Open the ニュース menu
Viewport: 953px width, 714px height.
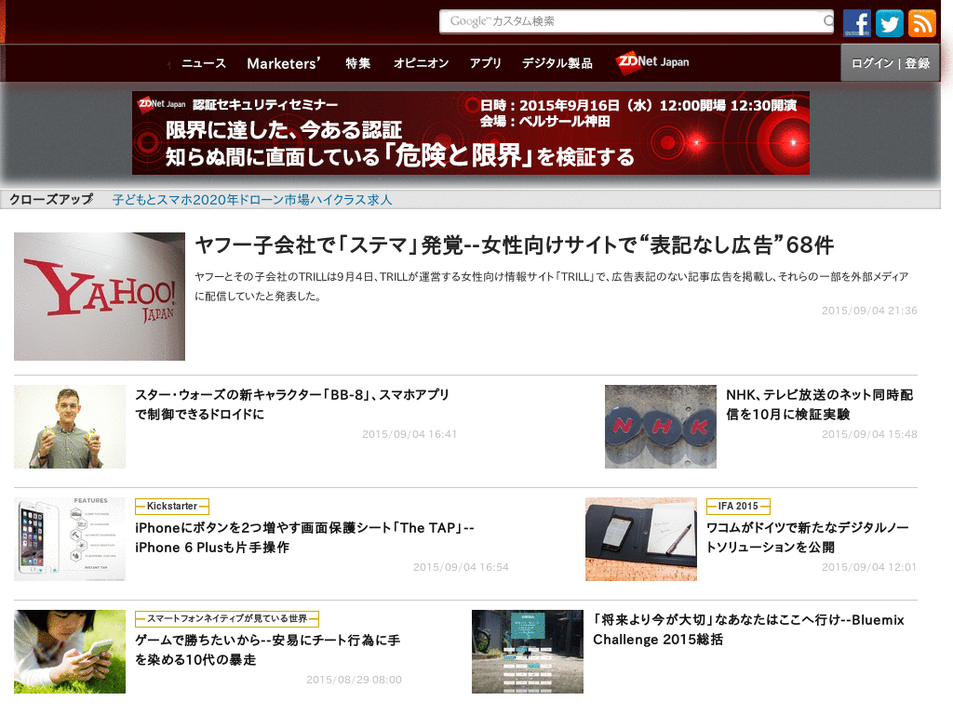204,63
